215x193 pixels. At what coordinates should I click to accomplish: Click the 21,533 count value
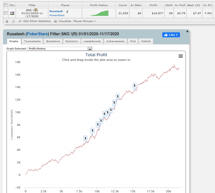point(123,13)
